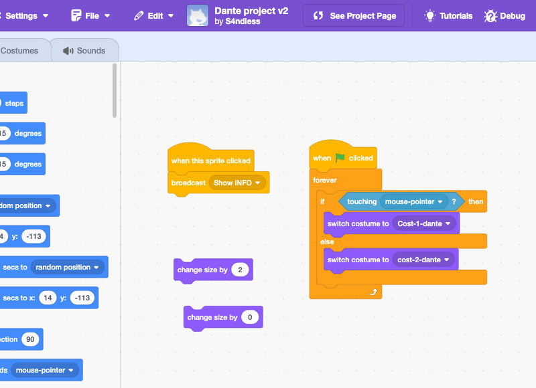Click the block palette vertical scrollbar

(x=115, y=90)
